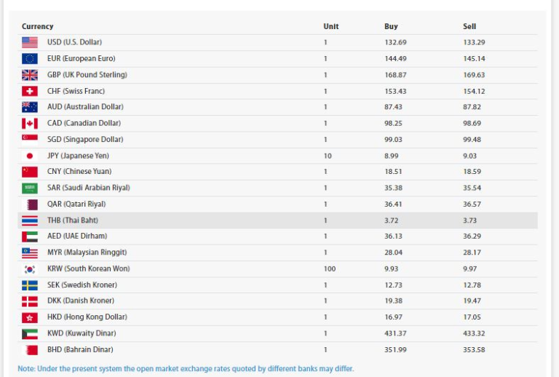Click the USD buy rate 132.69
Screen dimensions: 559x377
[395, 42]
